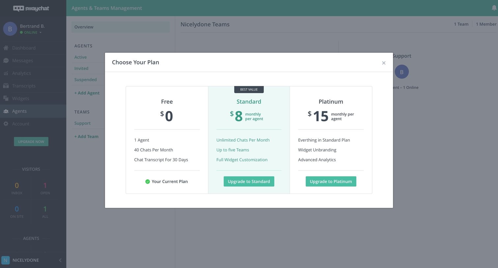
Task: Click the Widgets icon
Action: pos(6,98)
